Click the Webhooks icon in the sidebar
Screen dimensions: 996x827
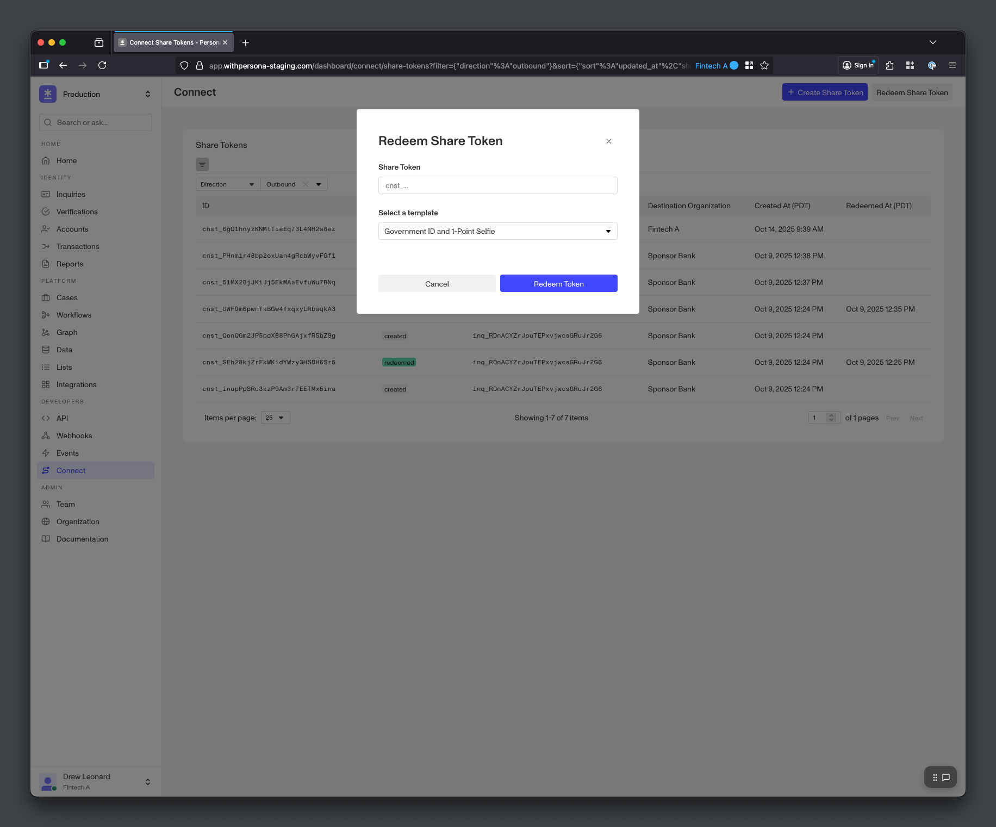coord(46,436)
